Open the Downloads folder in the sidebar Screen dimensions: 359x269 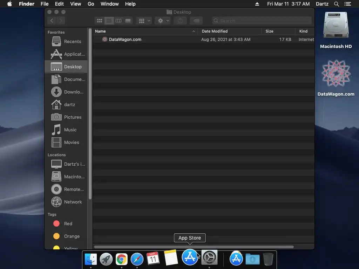point(66,92)
